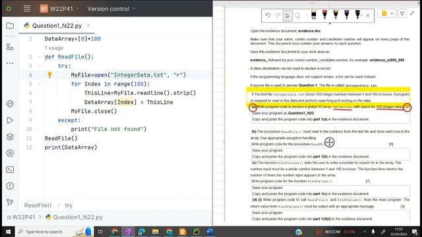Click the print(DataArray) code line
This screenshot has width=422, height=237.
pos(71,147)
